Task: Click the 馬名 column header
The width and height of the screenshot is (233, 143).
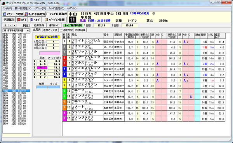Action: (x=87, y=36)
